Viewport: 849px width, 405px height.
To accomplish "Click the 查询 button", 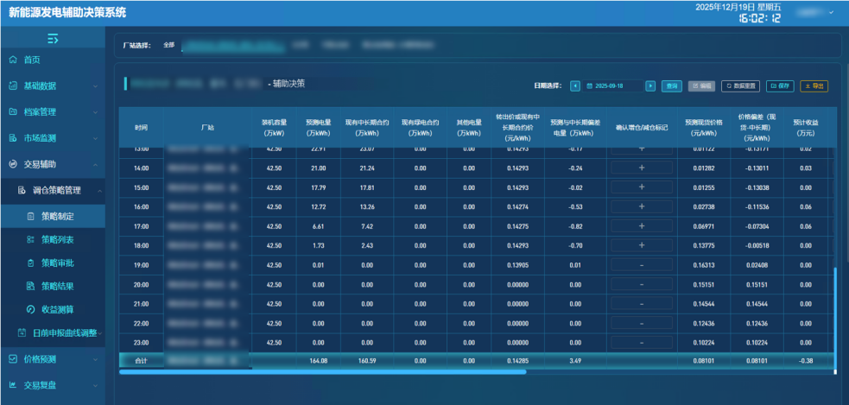I will coord(671,85).
